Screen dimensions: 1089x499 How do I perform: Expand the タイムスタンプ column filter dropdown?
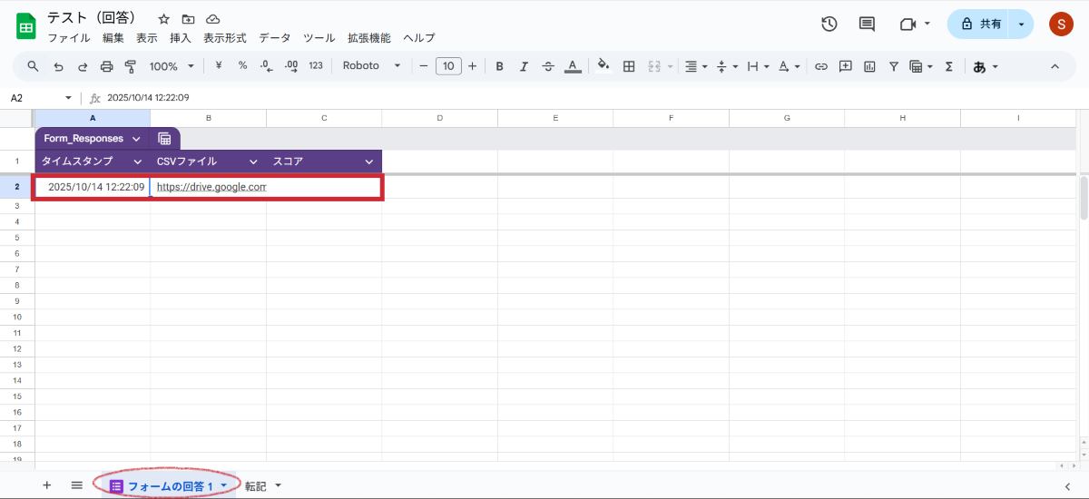click(138, 161)
